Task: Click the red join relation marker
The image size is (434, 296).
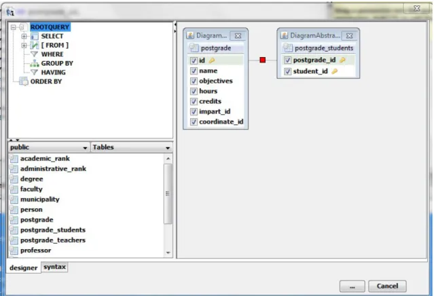Action: tap(263, 60)
